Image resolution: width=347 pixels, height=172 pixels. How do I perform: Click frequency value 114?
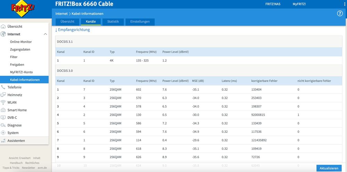tap(138, 140)
